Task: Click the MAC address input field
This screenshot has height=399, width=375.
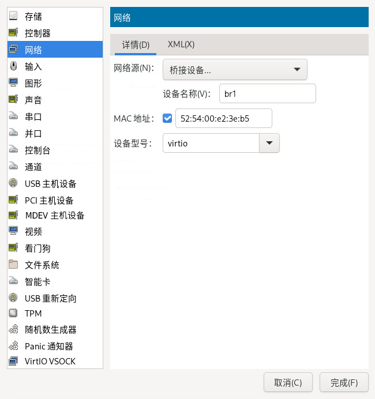Action: (x=223, y=118)
